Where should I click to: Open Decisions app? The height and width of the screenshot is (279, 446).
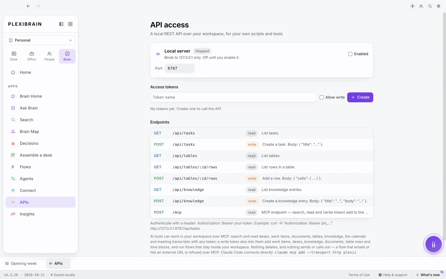[x=40, y=143]
